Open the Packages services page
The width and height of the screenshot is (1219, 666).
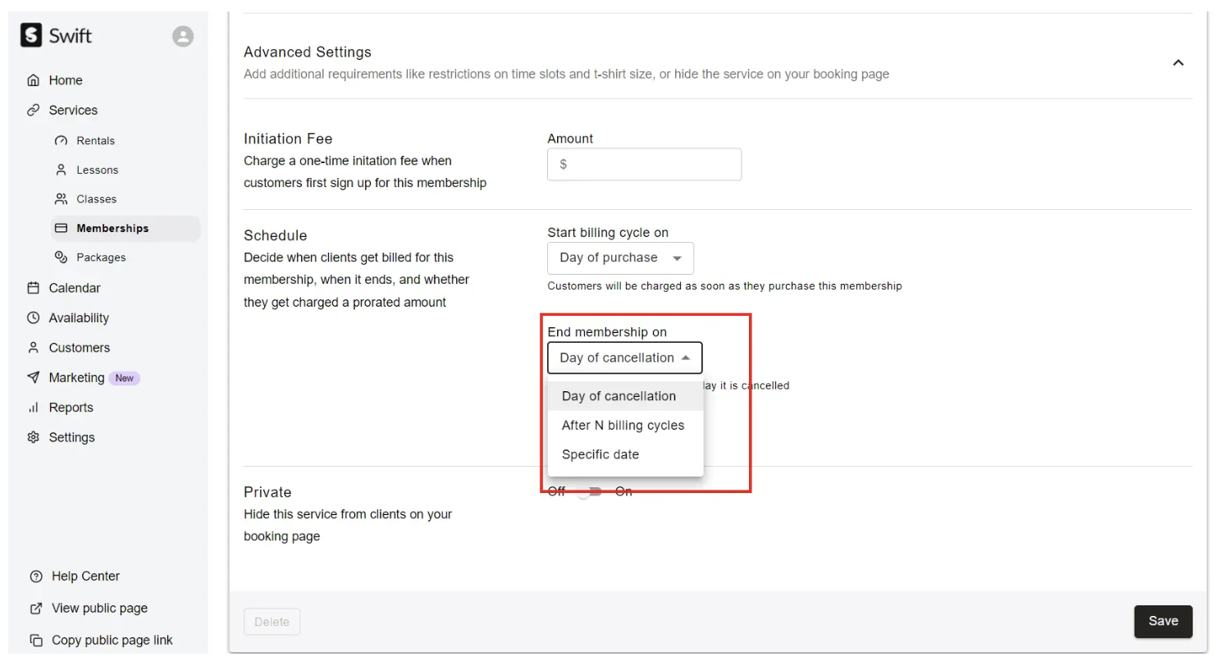(x=101, y=258)
